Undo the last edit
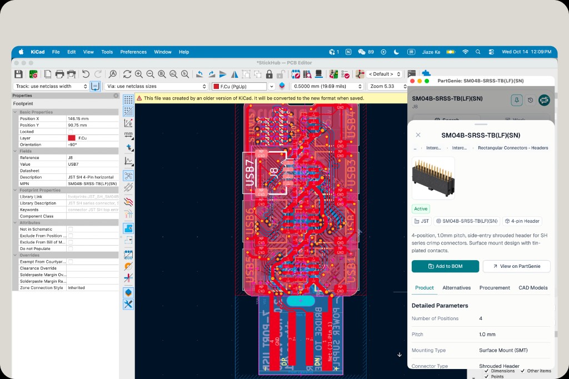 [86, 74]
